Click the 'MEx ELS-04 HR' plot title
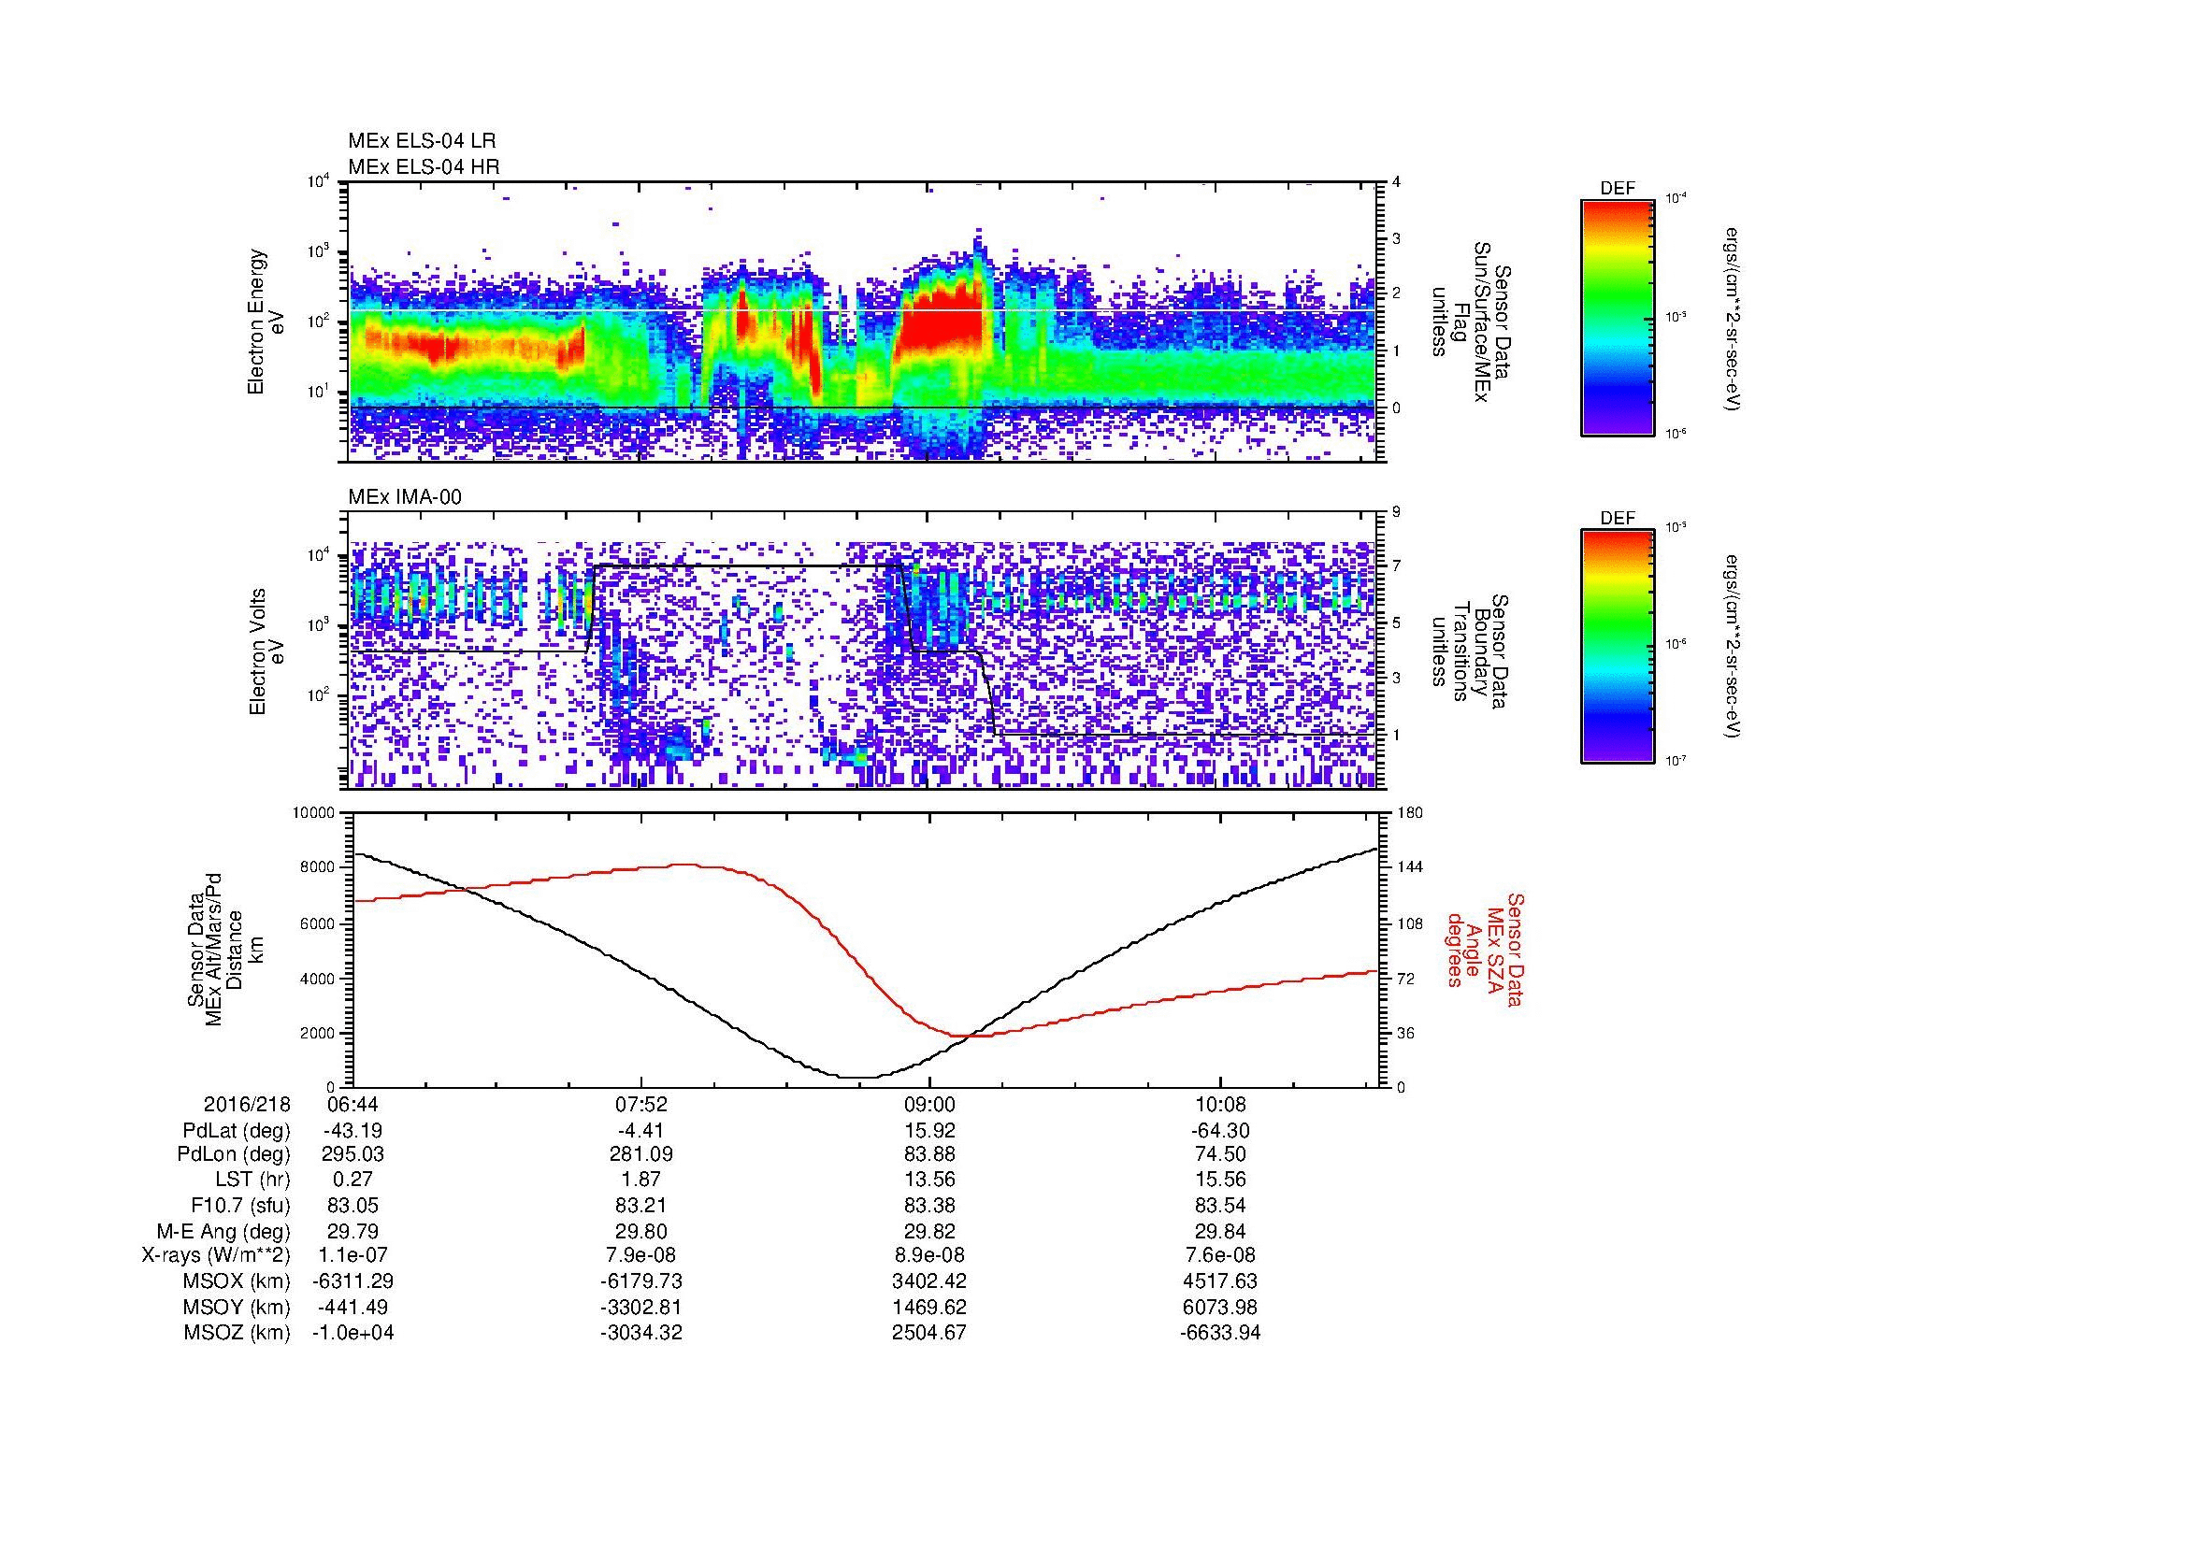 [x=424, y=166]
